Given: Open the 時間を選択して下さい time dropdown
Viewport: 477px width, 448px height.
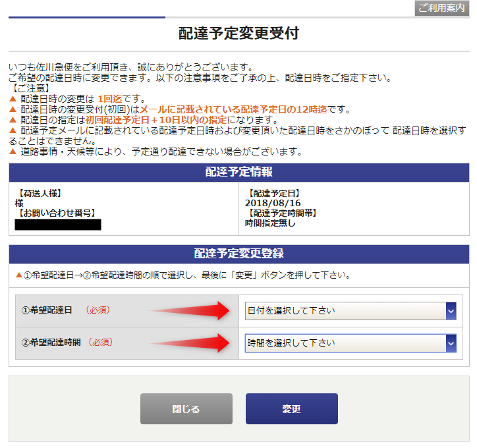Looking at the screenshot, I should click(x=345, y=343).
